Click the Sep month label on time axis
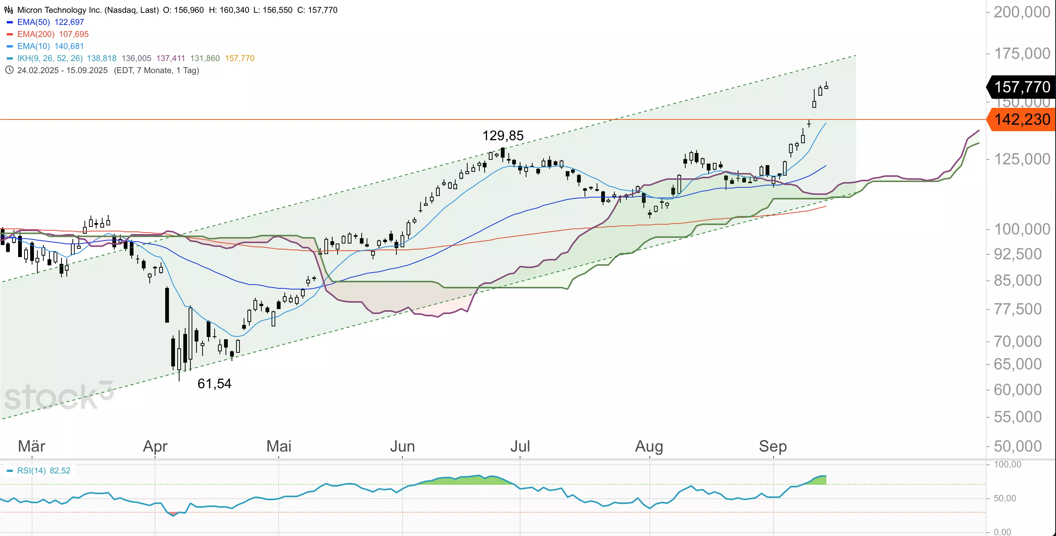This screenshot has height=536, width=1056. pyautogui.click(x=773, y=446)
